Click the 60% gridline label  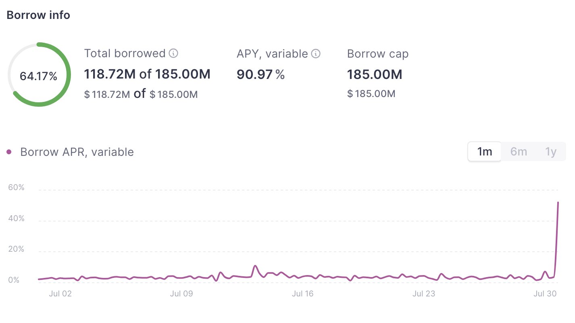tap(16, 188)
